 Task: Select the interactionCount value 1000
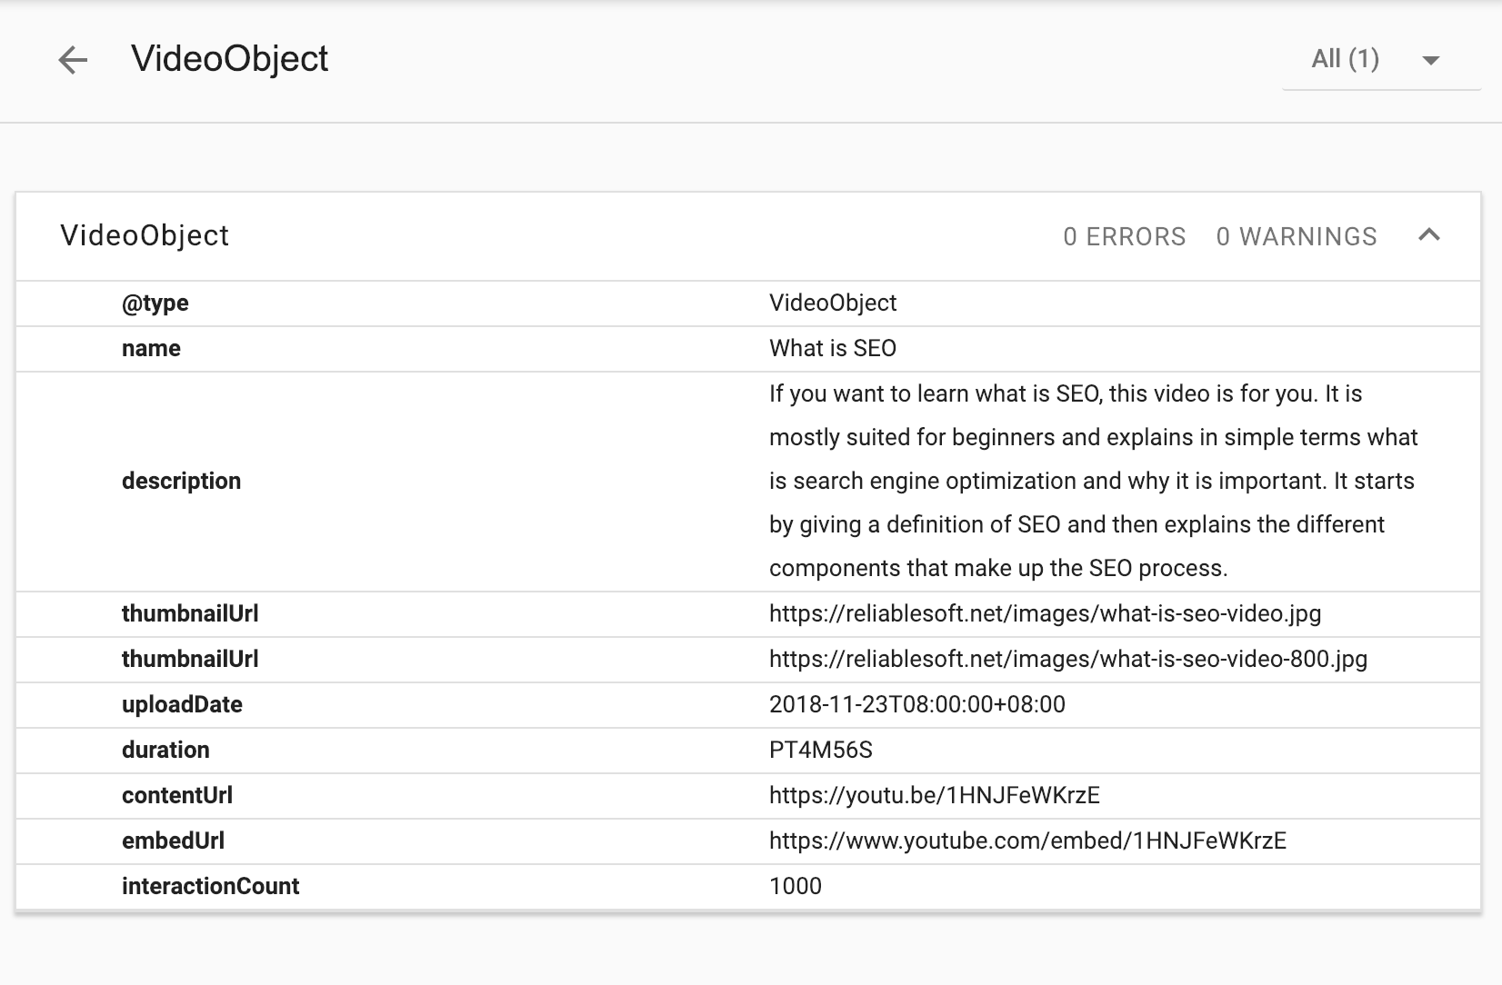tap(795, 887)
